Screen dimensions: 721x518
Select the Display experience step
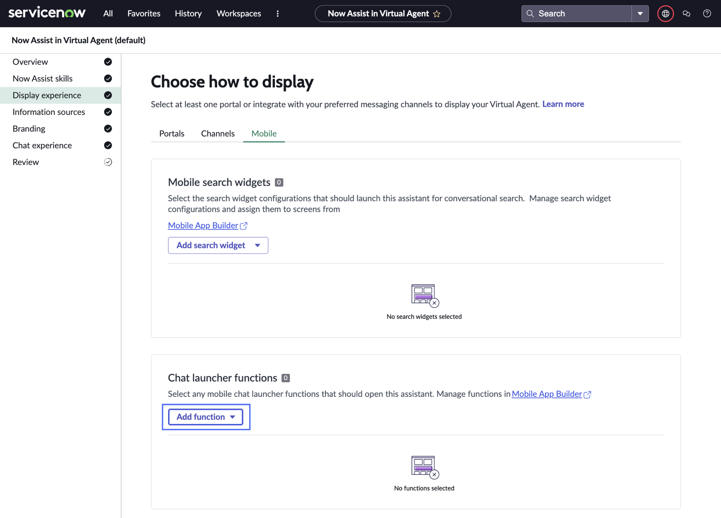pos(60,95)
